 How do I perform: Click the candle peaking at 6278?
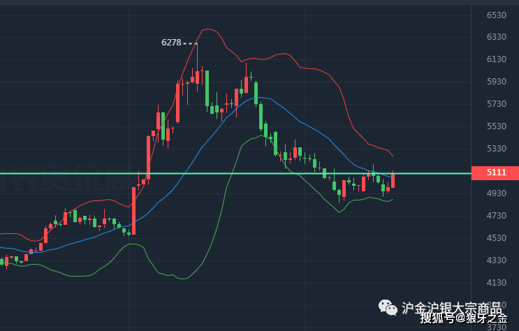(197, 67)
